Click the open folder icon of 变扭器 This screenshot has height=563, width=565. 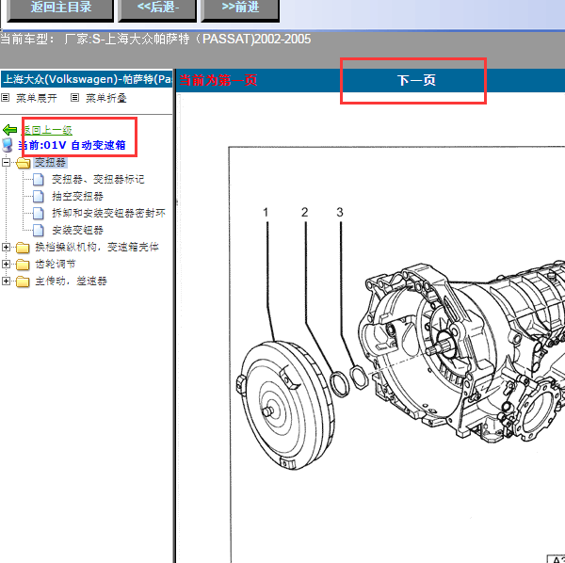point(23,163)
